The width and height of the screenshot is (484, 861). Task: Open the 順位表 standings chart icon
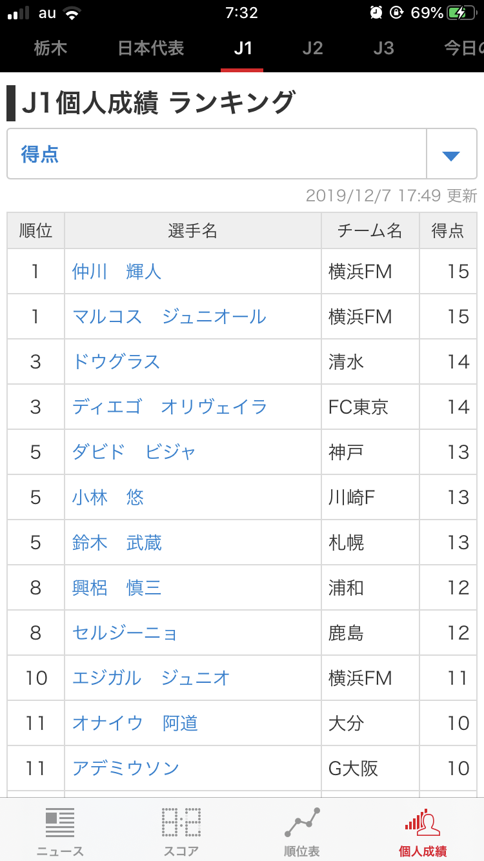point(302,823)
